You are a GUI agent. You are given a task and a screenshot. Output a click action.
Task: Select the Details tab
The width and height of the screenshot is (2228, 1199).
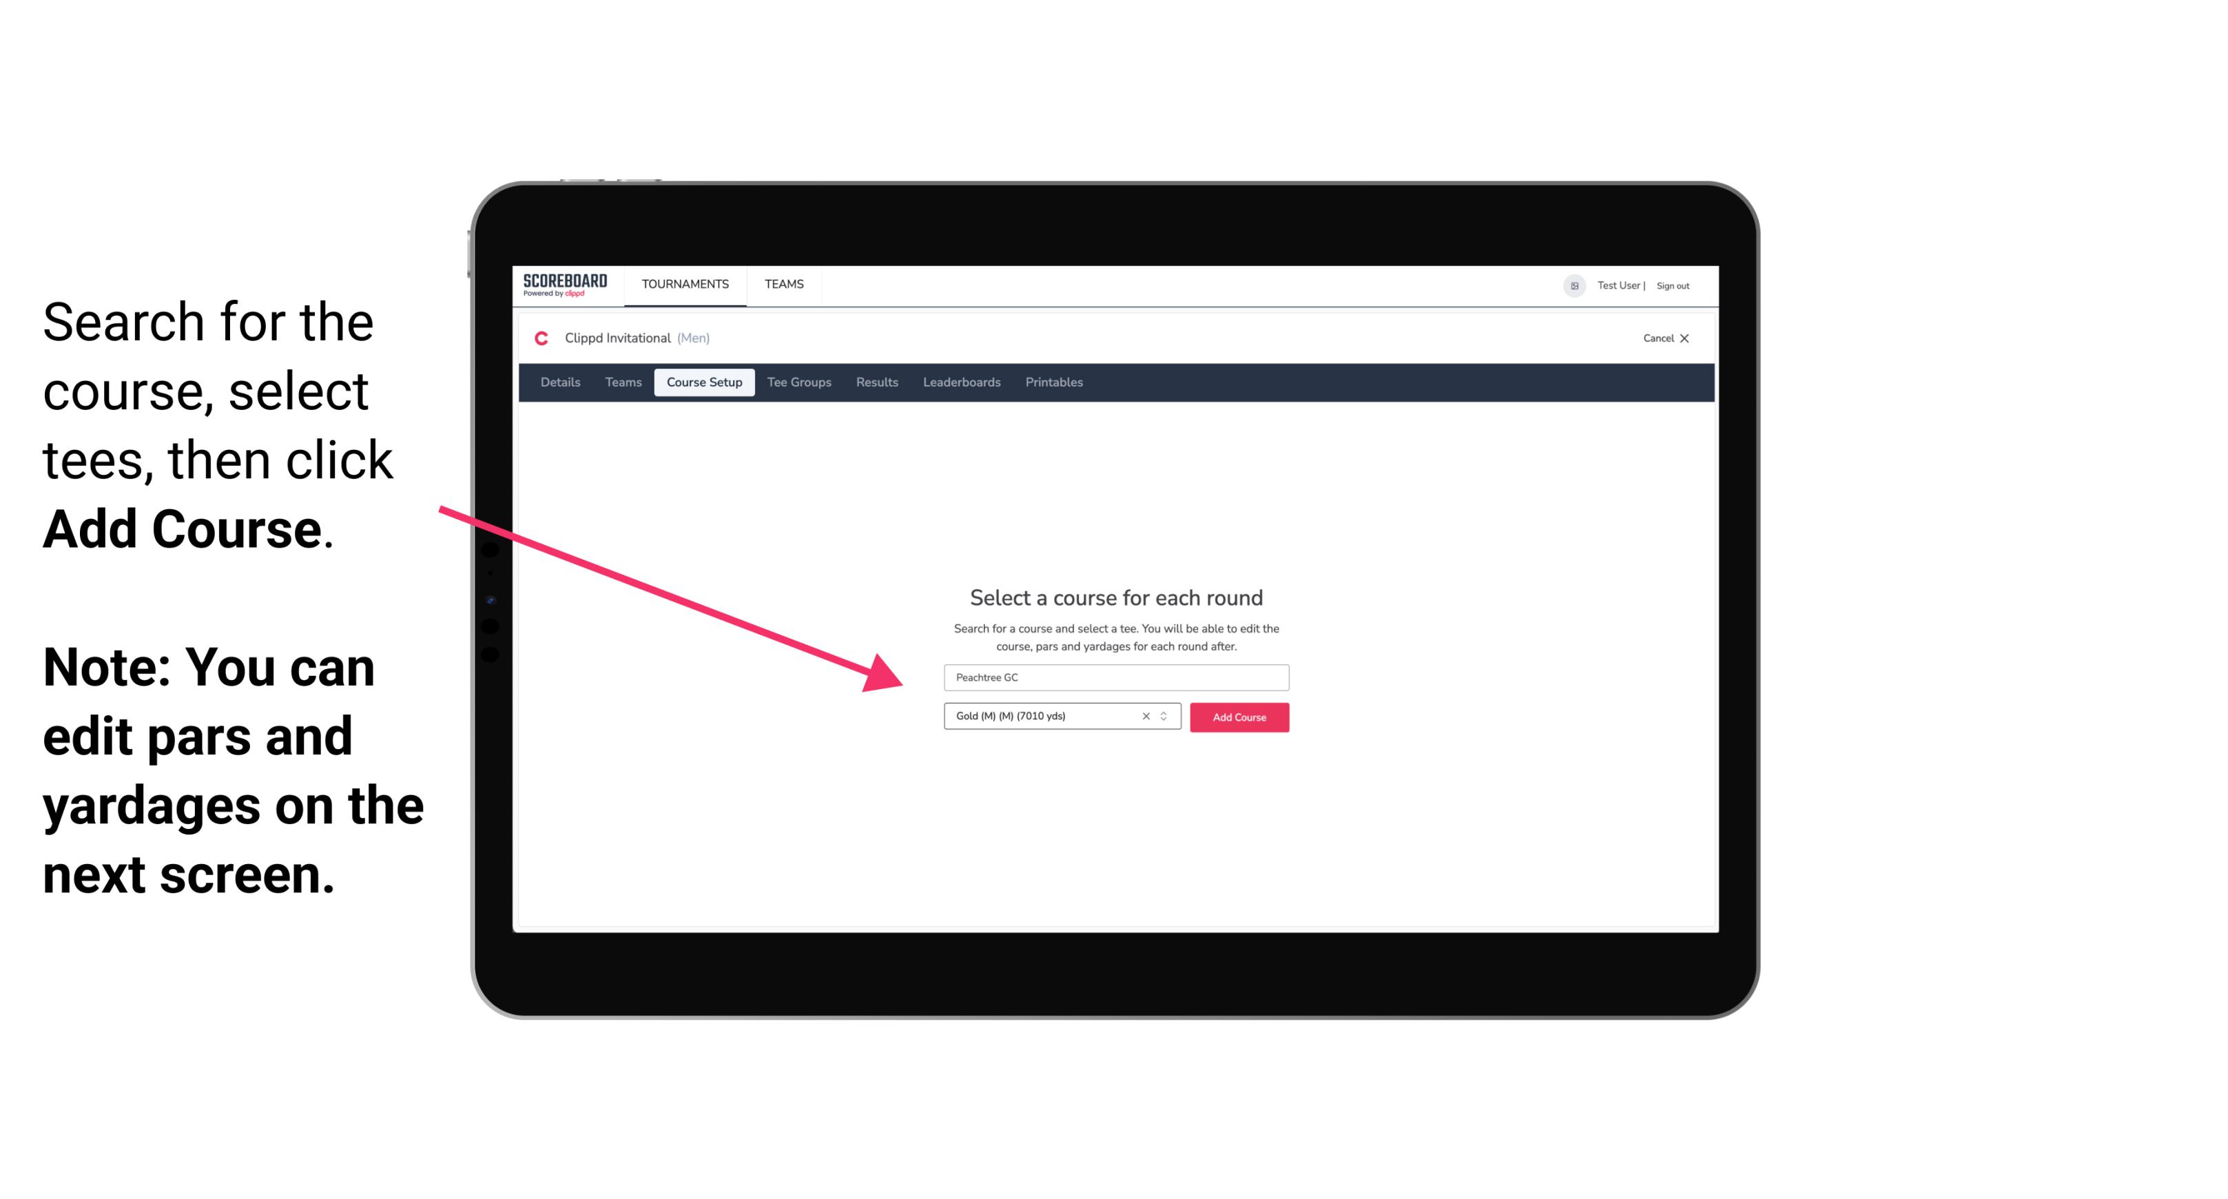click(558, 382)
